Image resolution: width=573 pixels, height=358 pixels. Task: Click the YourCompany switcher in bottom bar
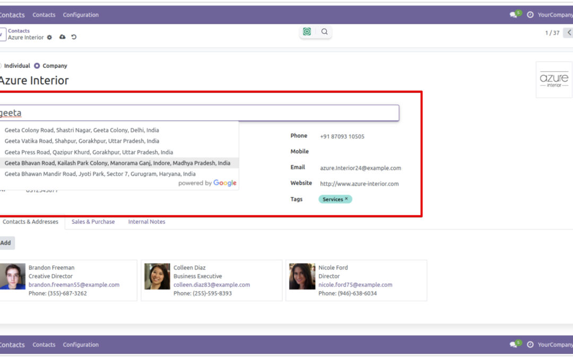pyautogui.click(x=555, y=345)
